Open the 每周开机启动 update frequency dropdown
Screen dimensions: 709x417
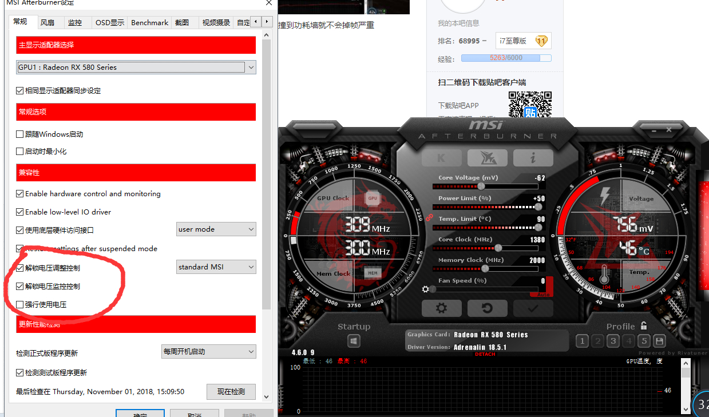pos(209,351)
